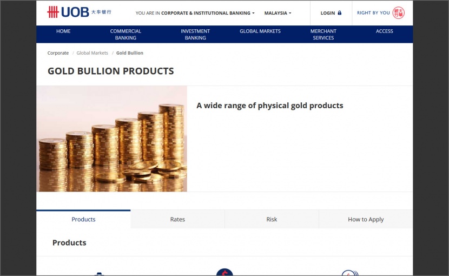Click the Corporate breadcrumb link

pyautogui.click(x=58, y=53)
